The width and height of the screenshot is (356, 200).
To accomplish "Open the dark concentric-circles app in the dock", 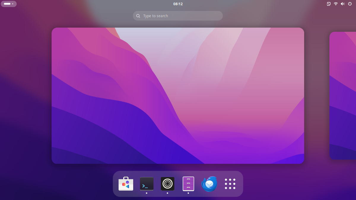I will coord(167,184).
